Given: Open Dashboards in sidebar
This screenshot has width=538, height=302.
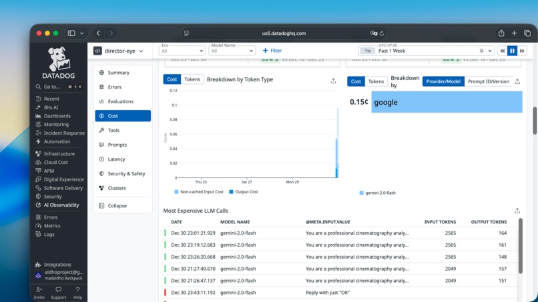Looking at the screenshot, I should coord(57,116).
